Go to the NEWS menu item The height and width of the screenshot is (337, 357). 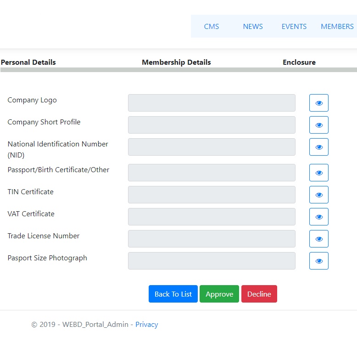click(253, 27)
